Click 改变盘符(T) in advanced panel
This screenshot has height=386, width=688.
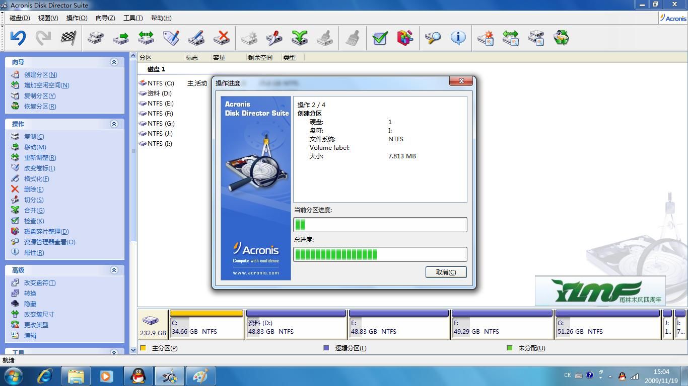coord(40,282)
